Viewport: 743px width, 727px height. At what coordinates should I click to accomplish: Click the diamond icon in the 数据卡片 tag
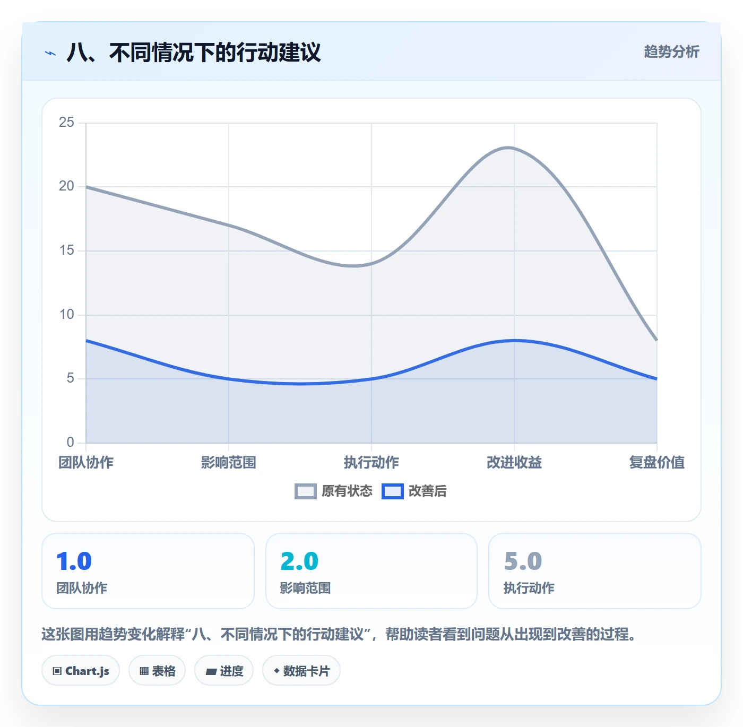(x=277, y=671)
